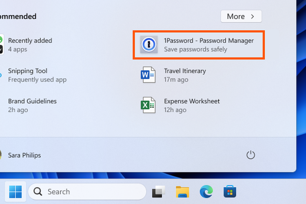Image resolution: width=306 pixels, height=204 pixels.
Task: Click the "17m ago" timestamp
Action: (176, 80)
